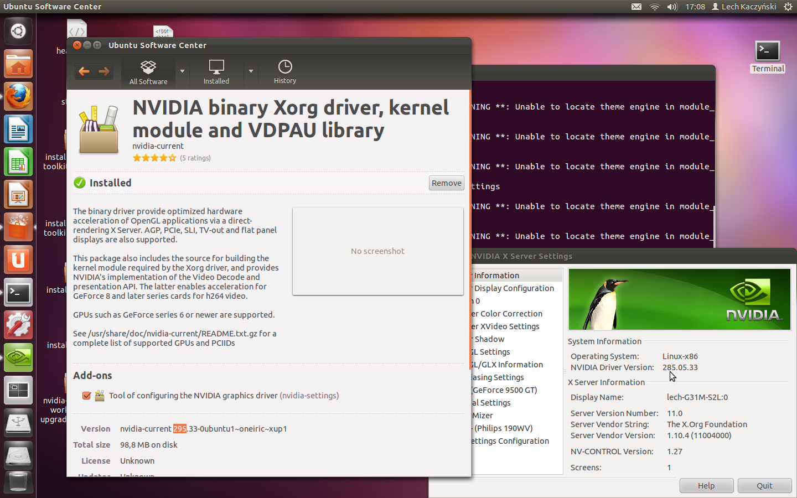This screenshot has height=498, width=797.
Task: Open the Home Folder launcher icon
Action: tap(18, 64)
